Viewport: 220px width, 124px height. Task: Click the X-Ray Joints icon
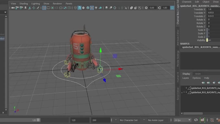click(x=140, y=8)
